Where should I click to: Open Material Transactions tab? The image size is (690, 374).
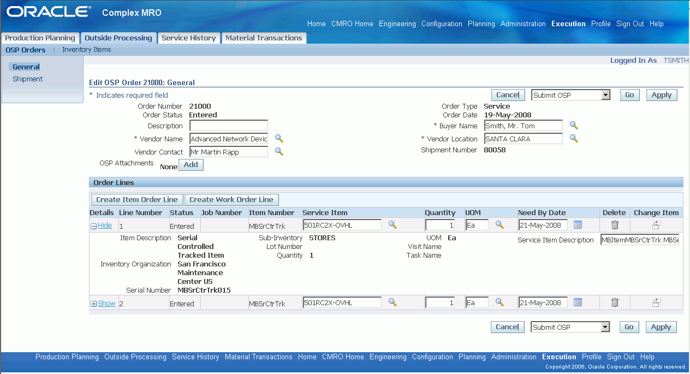[x=264, y=38]
